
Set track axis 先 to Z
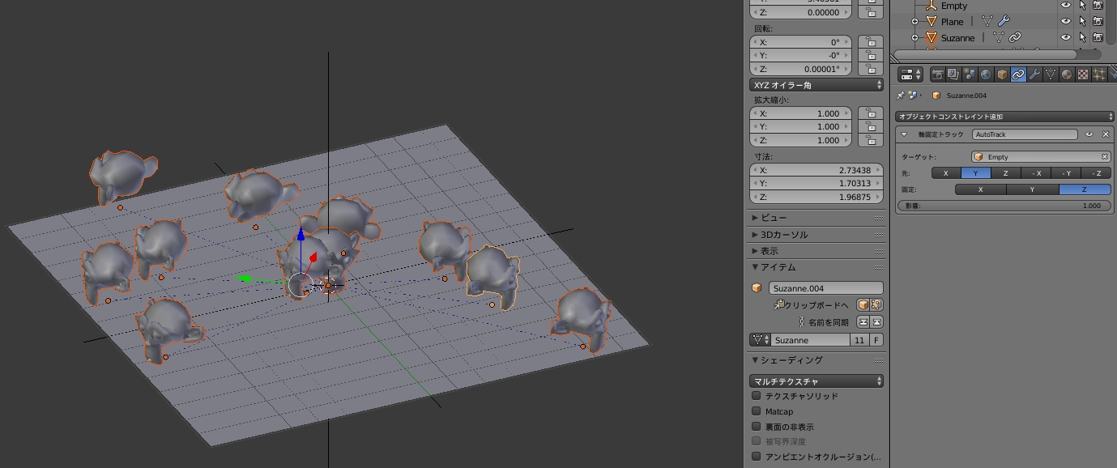click(x=1006, y=173)
